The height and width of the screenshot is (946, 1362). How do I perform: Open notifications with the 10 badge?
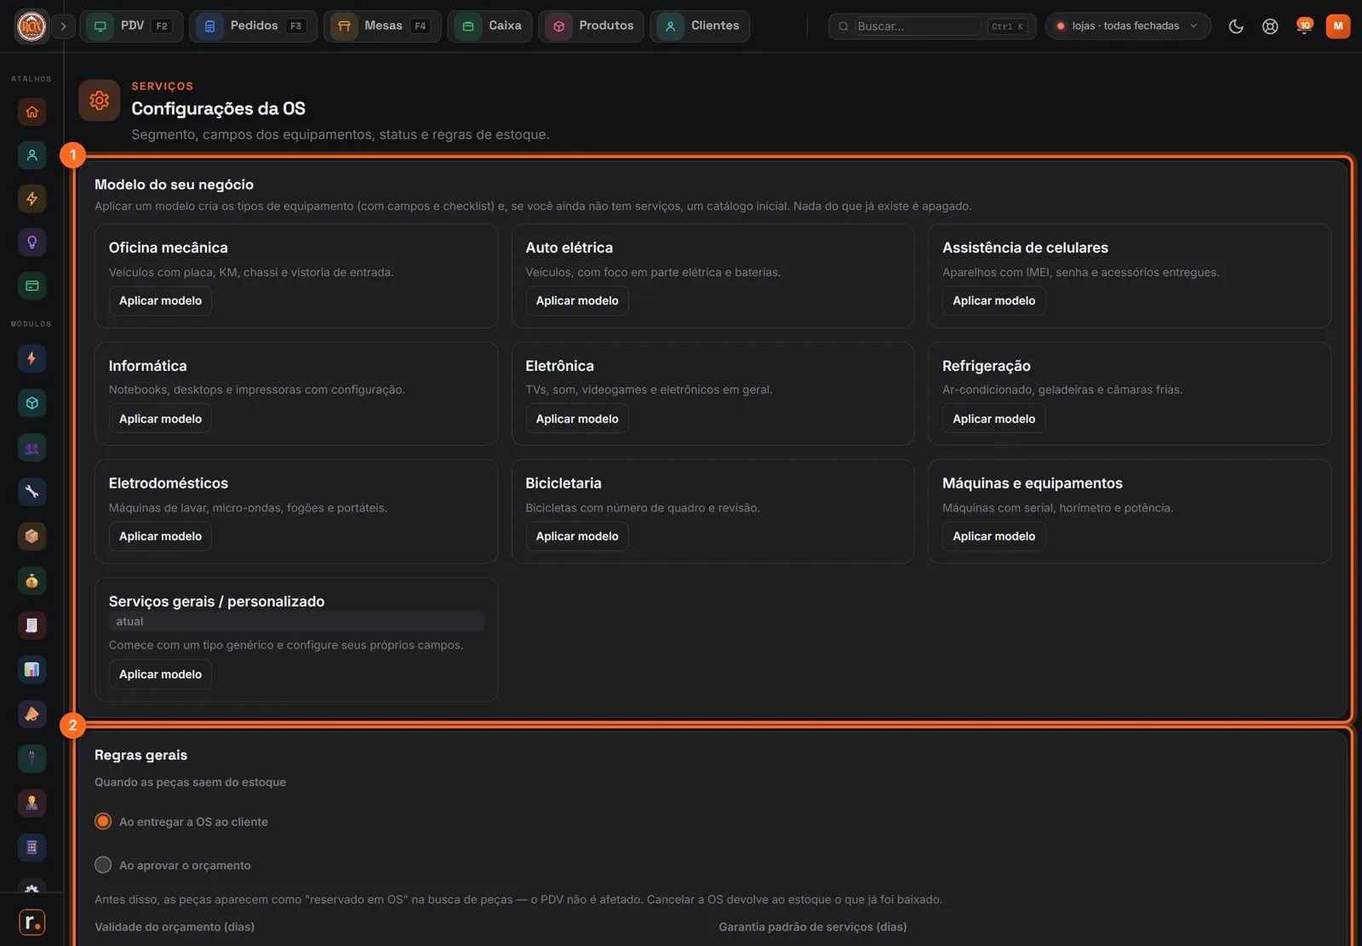[x=1304, y=26]
